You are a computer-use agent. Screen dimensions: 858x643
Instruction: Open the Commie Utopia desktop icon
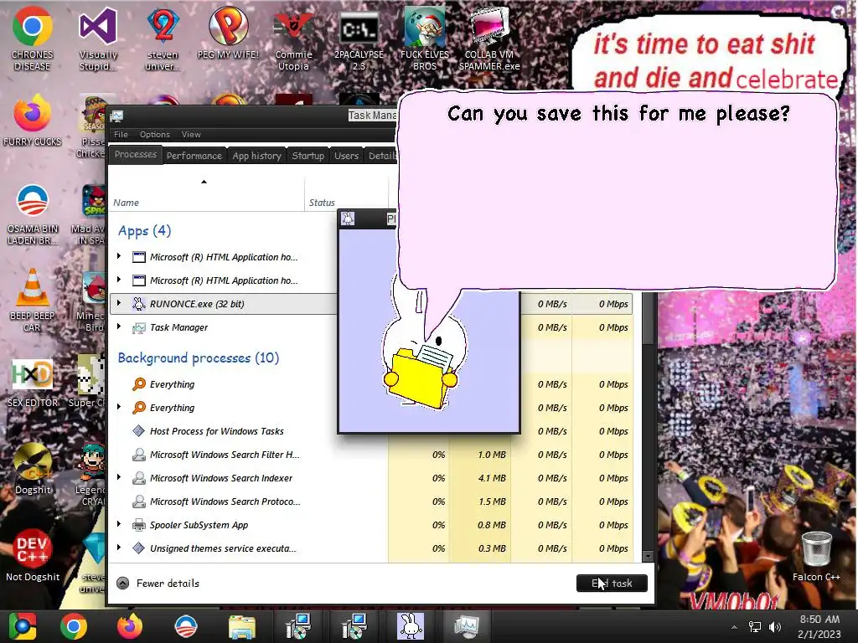coord(293,39)
